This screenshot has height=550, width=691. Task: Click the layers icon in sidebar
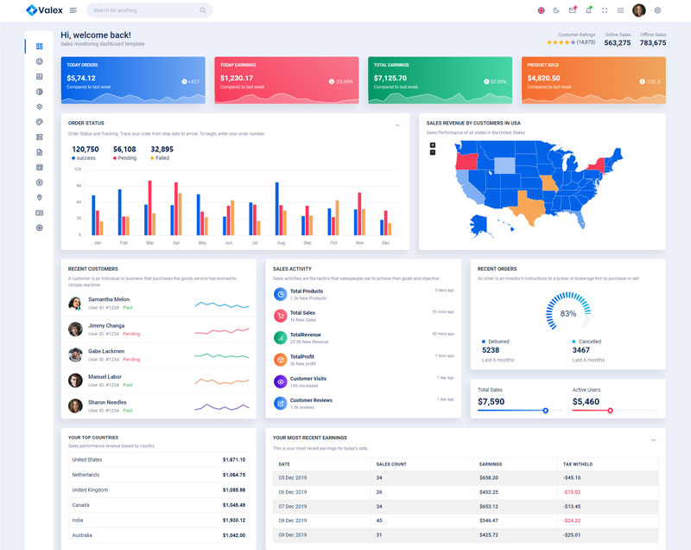pos(39,106)
